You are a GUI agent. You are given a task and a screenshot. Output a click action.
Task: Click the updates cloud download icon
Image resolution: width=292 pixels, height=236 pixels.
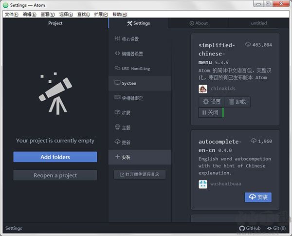click(117, 142)
